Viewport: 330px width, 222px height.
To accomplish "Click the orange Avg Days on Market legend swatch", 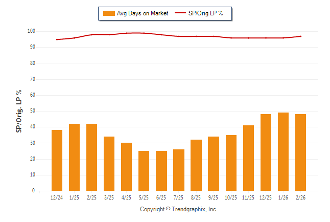I will pos(108,13).
